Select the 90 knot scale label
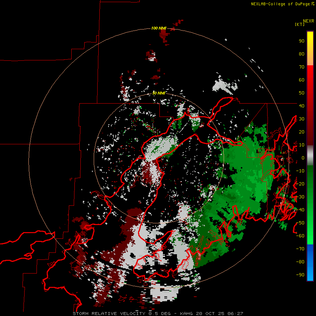 click(302, 41)
